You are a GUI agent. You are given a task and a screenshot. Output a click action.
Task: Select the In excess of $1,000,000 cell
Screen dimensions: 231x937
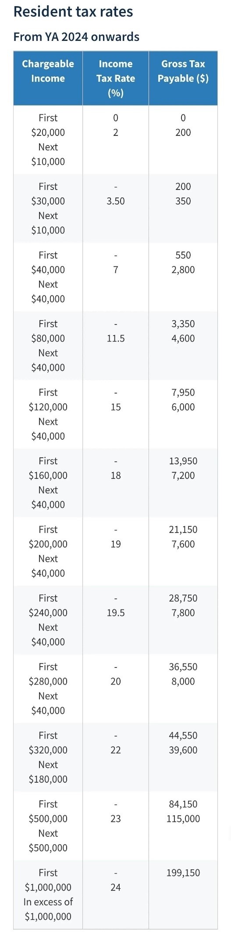(x=48, y=909)
